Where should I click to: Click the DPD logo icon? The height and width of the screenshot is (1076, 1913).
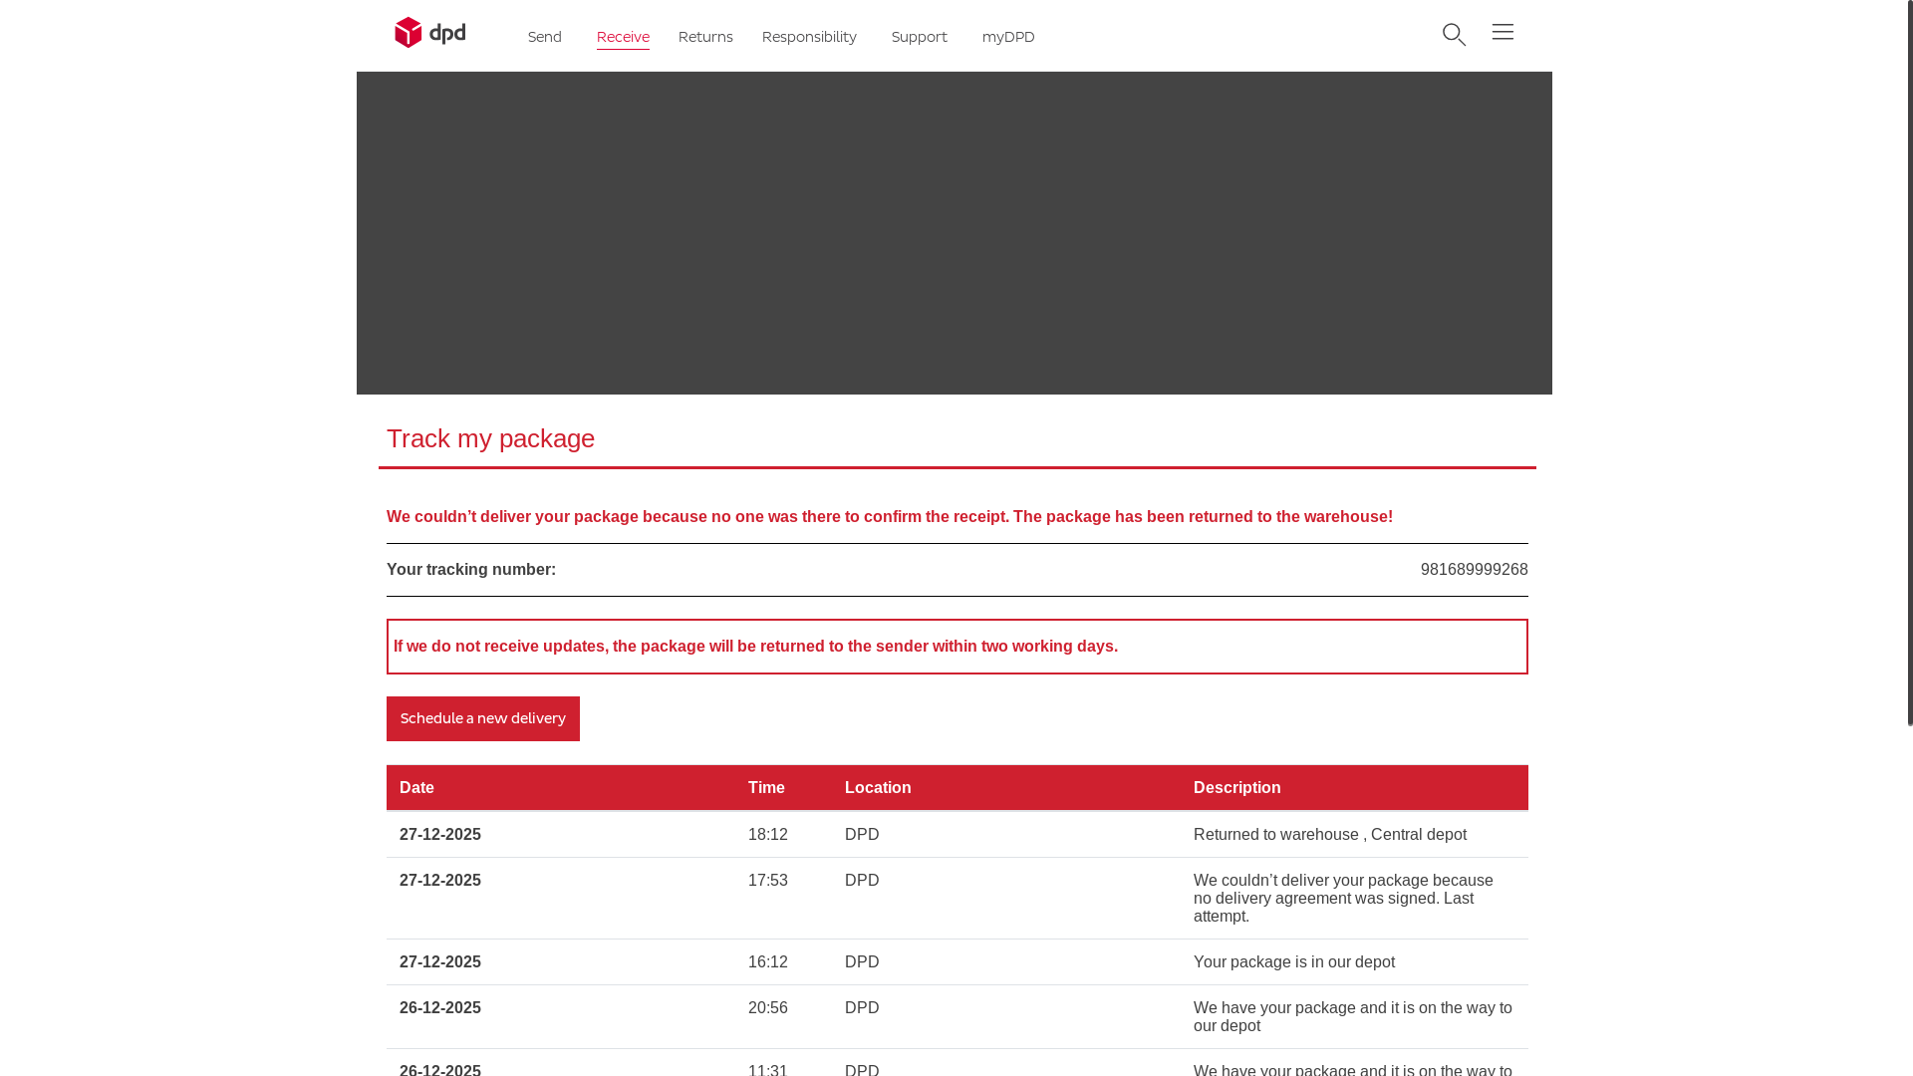429,33
